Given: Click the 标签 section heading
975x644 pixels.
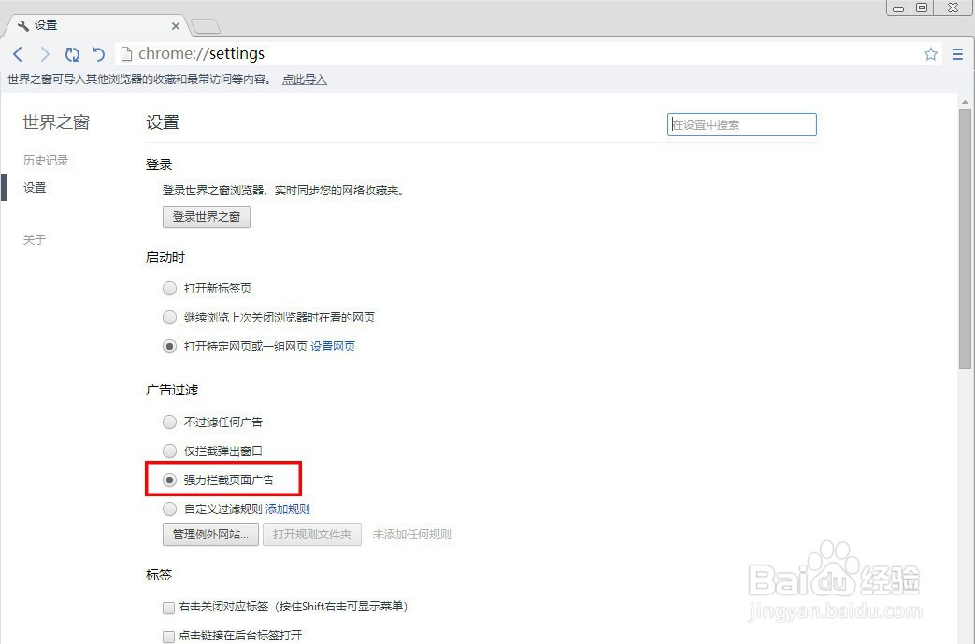Looking at the screenshot, I should pyautogui.click(x=159, y=575).
